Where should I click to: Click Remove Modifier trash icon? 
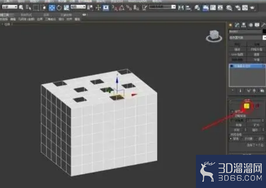tap(254, 91)
